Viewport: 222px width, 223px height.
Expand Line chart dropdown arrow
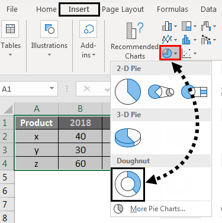pyautogui.click(x=175, y=40)
